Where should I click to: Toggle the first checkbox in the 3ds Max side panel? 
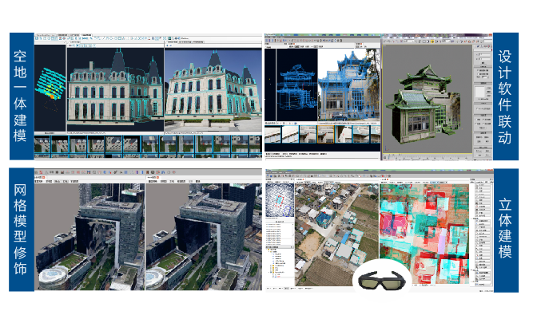tap(479, 70)
